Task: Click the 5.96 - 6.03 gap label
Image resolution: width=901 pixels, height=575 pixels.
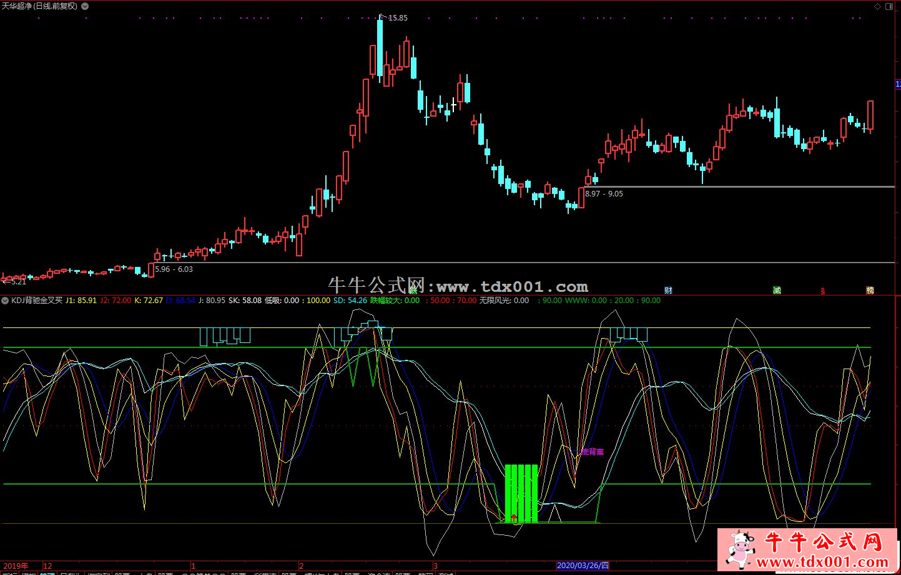Action: 174,269
